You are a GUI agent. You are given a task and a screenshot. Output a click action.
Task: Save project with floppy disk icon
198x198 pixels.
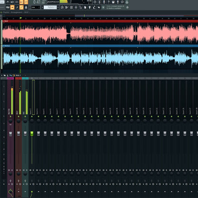pos(113,2)
